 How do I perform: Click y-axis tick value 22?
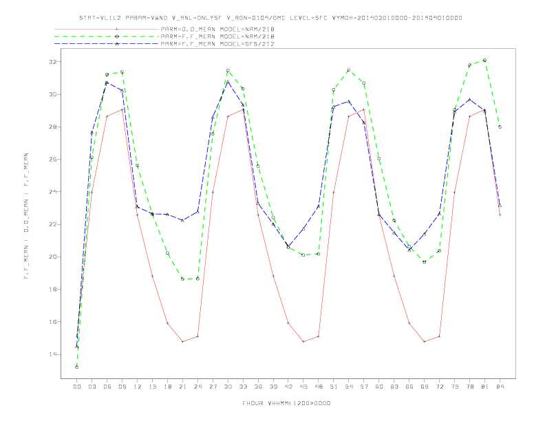point(52,224)
